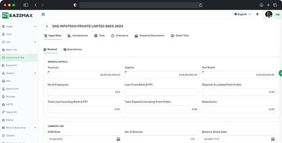Select the General sub-tab
Image resolution: width=282 pixels, height=143 pixels.
[x=50, y=49]
